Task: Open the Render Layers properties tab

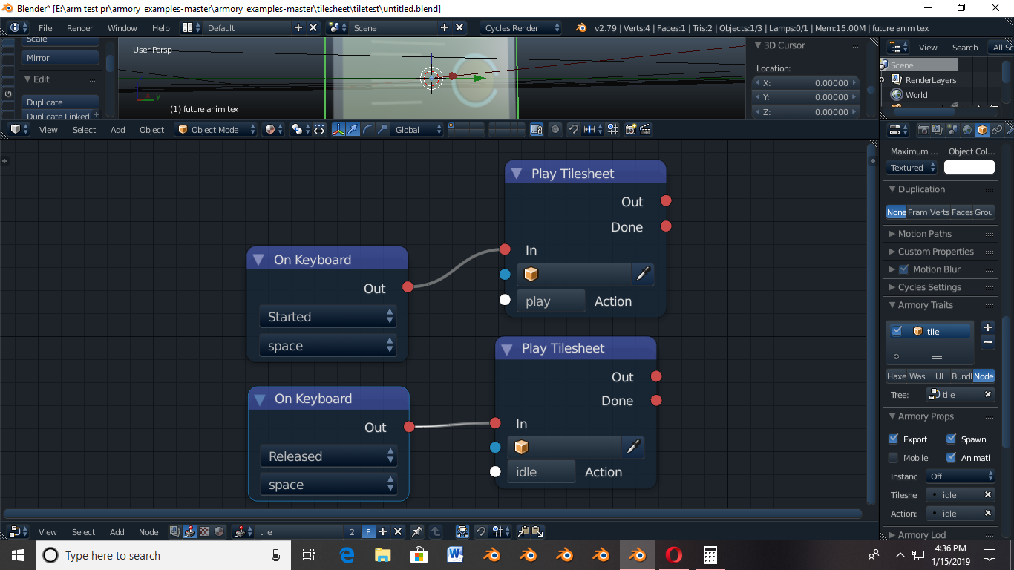Action: click(x=938, y=130)
